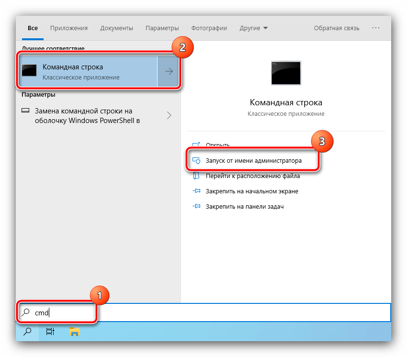Switch to the Приложения tab
Screen dimensions: 407x357
click(x=69, y=28)
